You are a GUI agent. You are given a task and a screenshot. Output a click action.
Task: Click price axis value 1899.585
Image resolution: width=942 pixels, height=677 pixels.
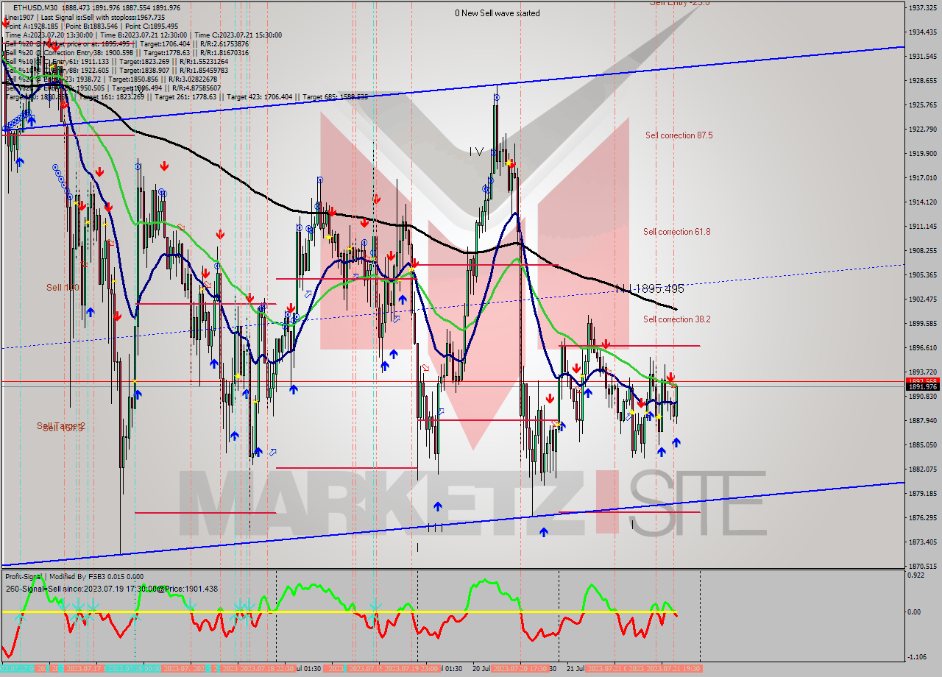[922, 323]
